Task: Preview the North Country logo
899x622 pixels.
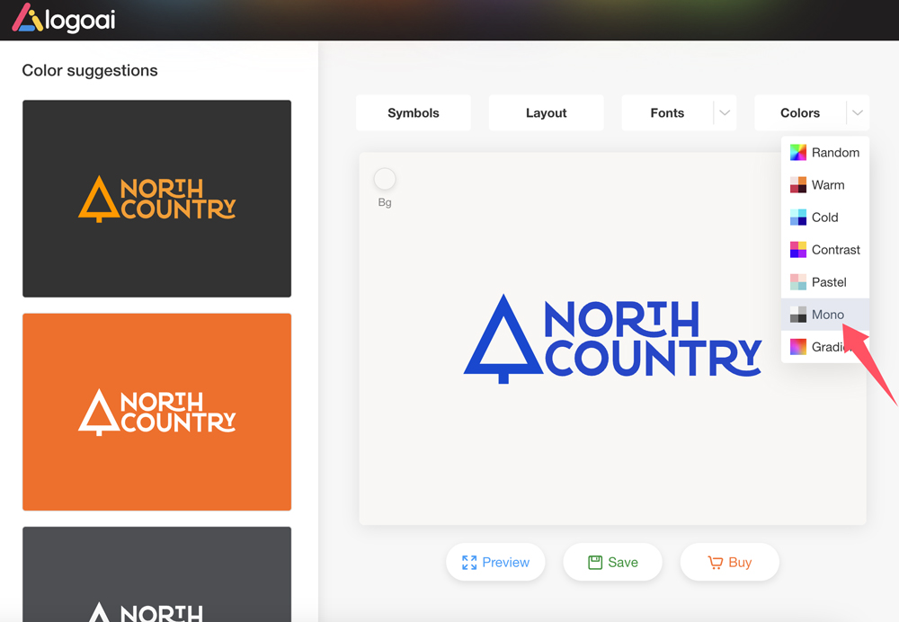Action: 495,563
